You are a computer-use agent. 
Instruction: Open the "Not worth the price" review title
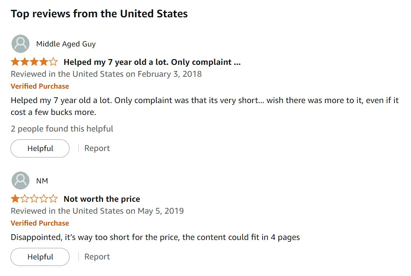[102, 199]
